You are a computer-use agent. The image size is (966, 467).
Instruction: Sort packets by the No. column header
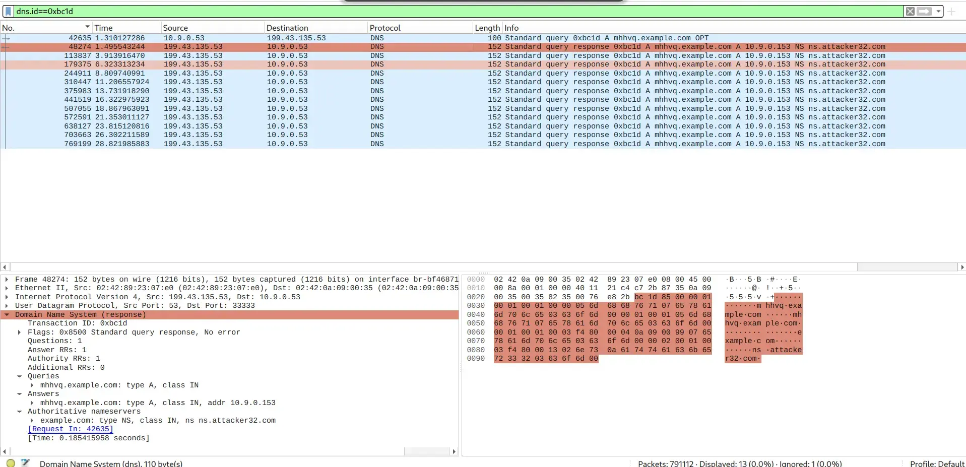46,28
